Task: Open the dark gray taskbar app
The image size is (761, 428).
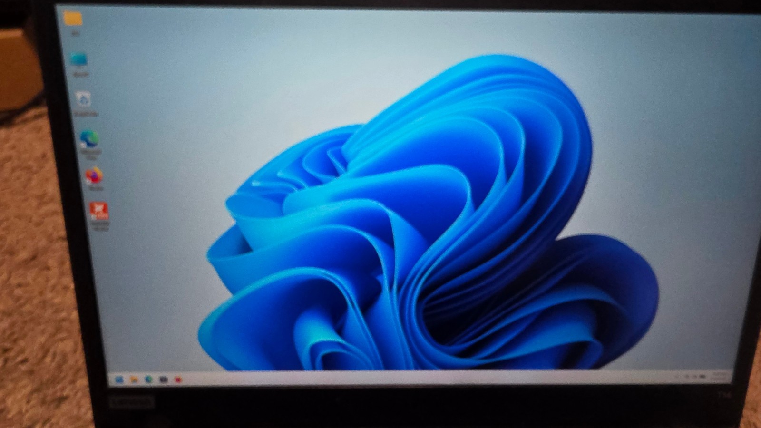Action: 164,379
